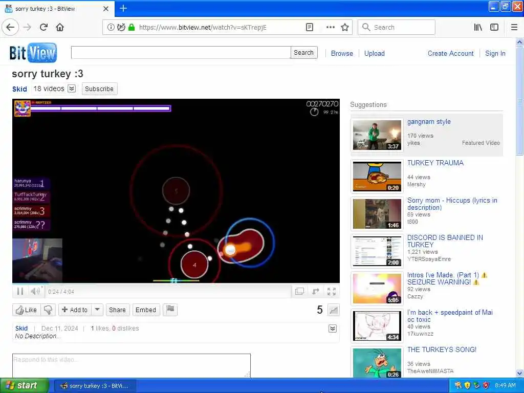Expand the video description chevron
The image size is (524, 393).
(333, 329)
